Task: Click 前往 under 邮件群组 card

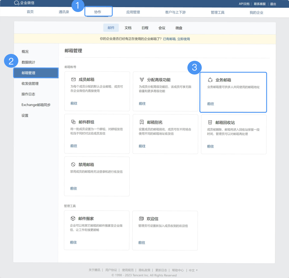Action: point(74,146)
